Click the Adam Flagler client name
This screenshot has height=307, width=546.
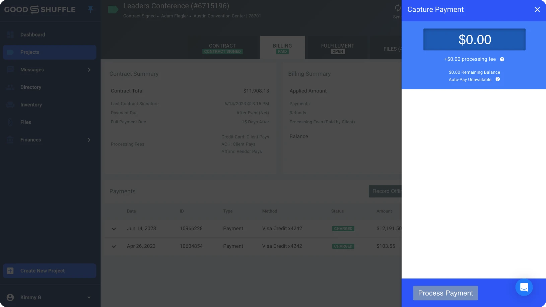click(175, 16)
